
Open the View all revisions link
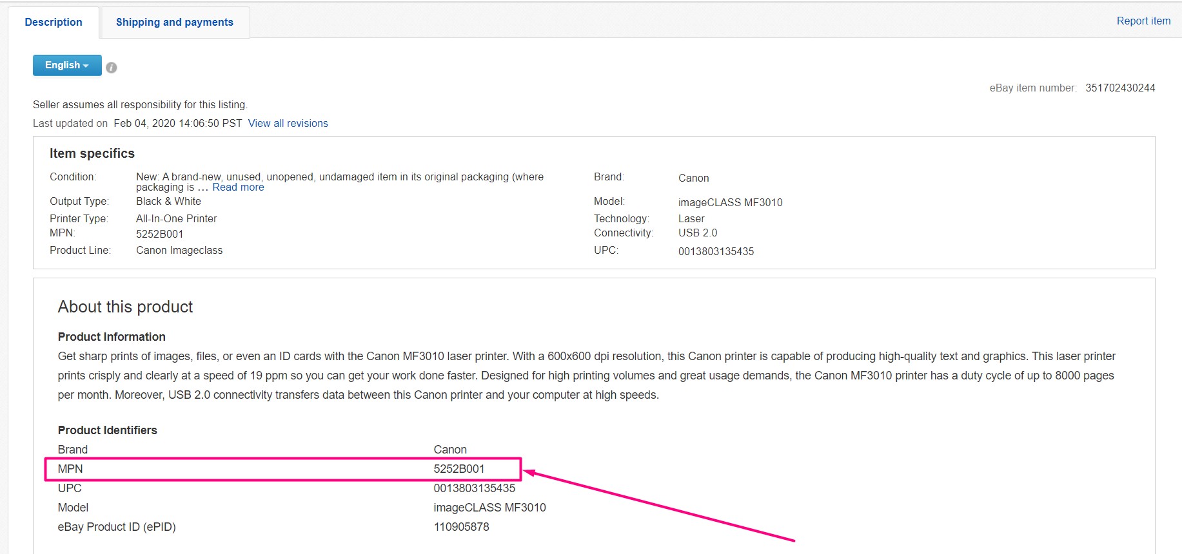(288, 123)
